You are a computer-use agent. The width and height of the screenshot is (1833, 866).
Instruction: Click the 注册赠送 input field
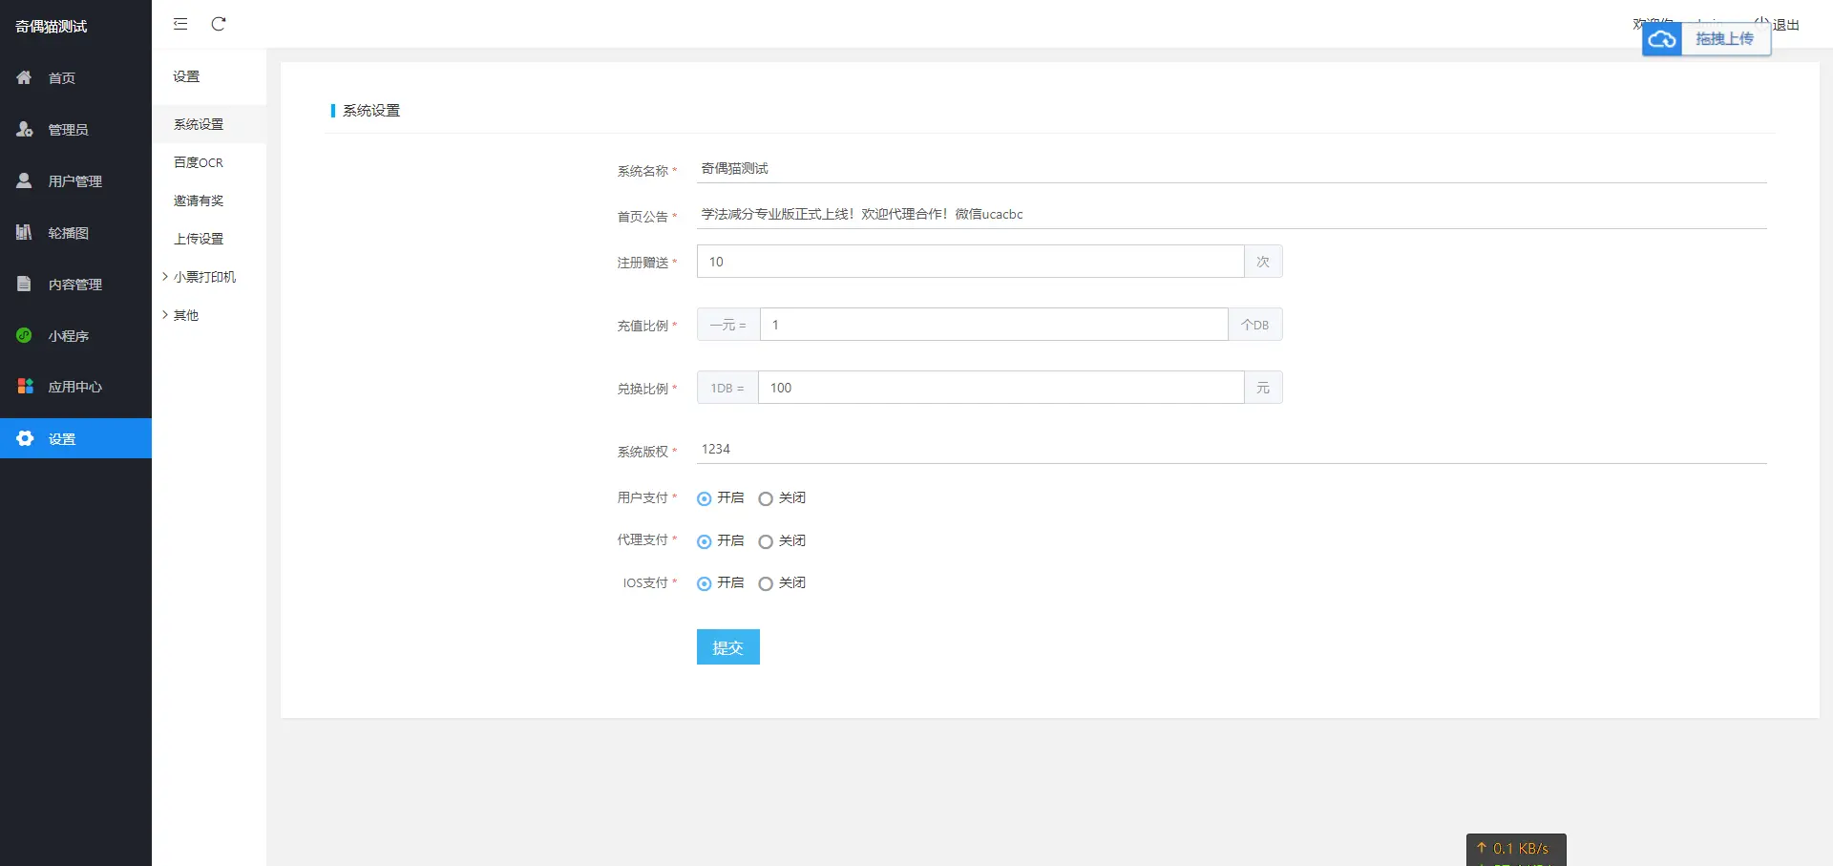point(970,262)
